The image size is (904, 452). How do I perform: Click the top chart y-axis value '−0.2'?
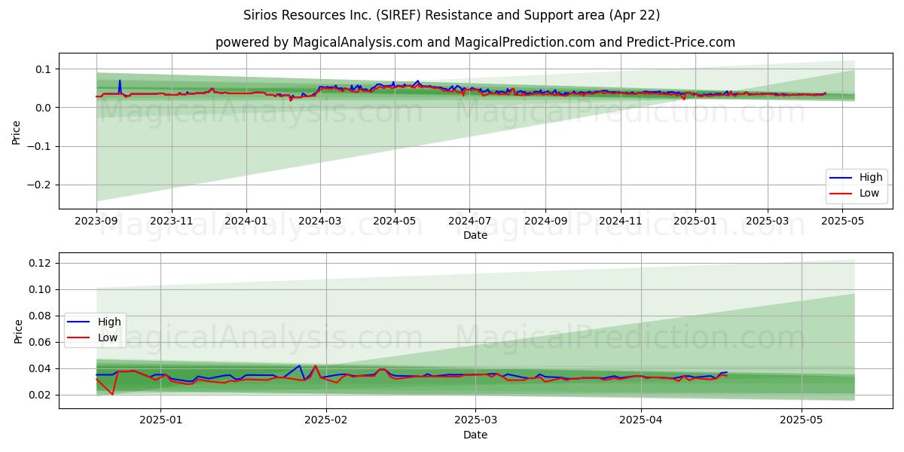point(38,185)
